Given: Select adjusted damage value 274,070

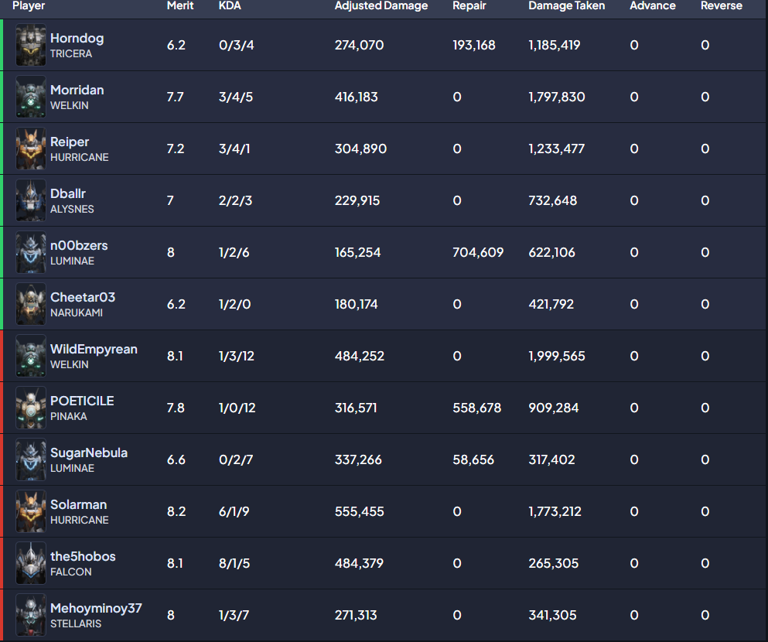Looking at the screenshot, I should 359,45.
